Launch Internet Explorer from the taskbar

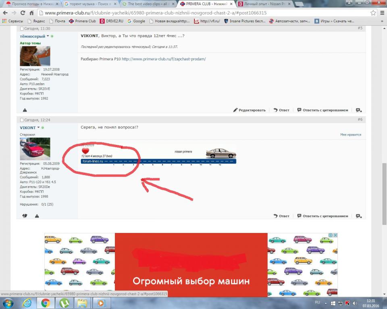click(27, 303)
